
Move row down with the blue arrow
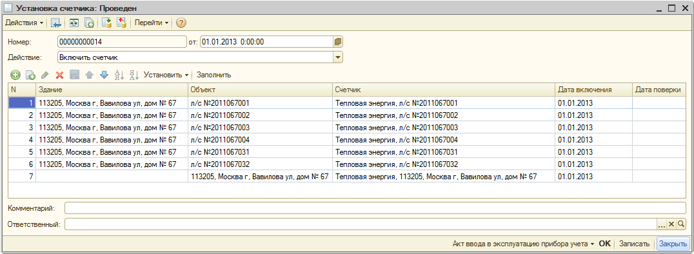pos(104,75)
